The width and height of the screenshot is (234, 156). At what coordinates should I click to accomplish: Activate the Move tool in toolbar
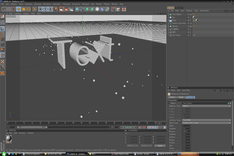pyautogui.click(x=19, y=9)
